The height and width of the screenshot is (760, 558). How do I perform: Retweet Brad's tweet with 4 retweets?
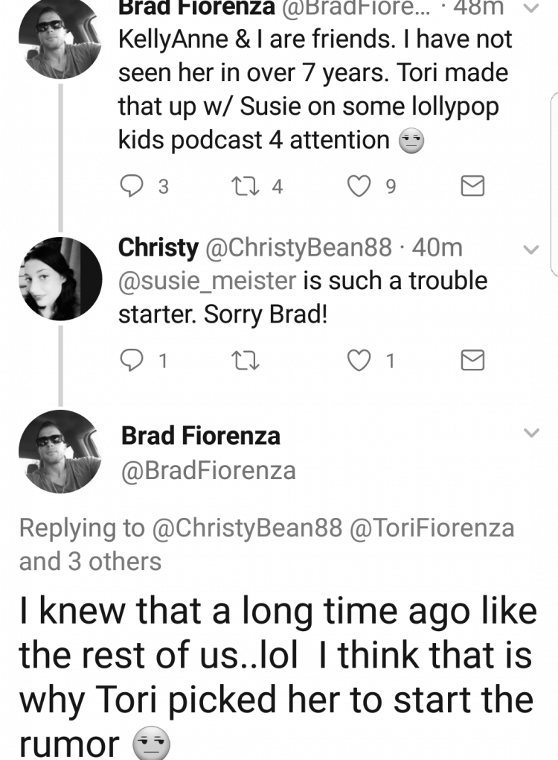click(x=244, y=186)
